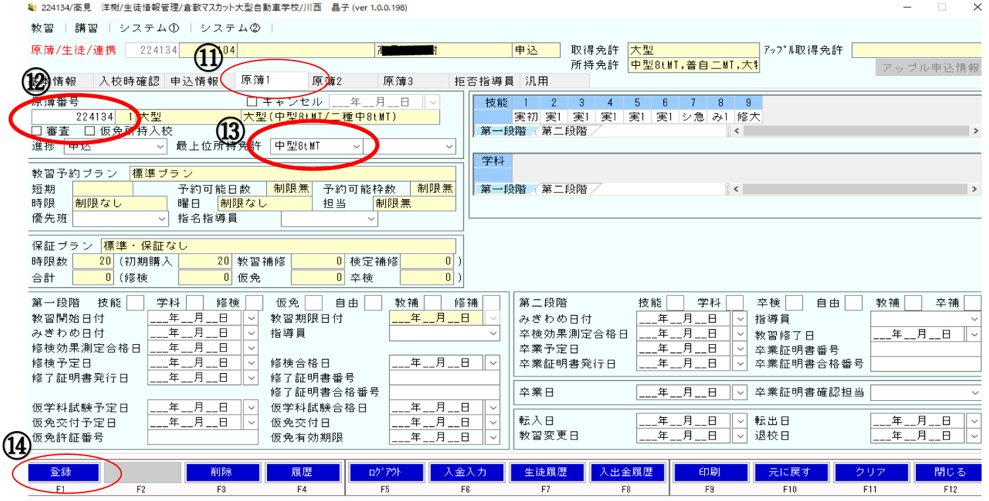The image size is (989, 501).
Task: Select the 第二段階 tab under 技能
Action: (x=564, y=131)
